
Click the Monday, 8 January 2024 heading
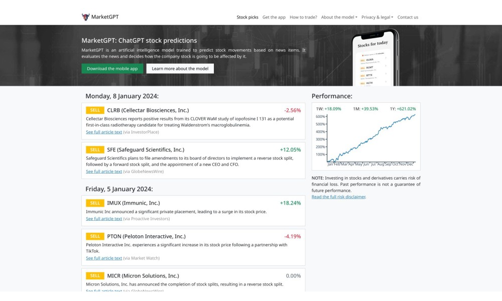pos(122,96)
